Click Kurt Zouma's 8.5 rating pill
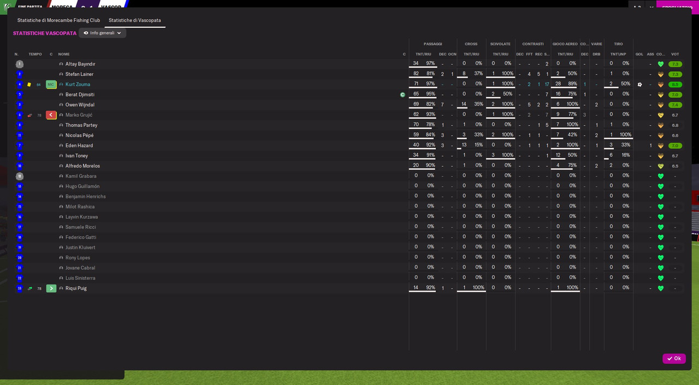699x385 pixels. 675,85
